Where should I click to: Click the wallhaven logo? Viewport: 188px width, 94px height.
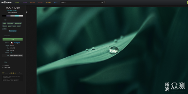pos(6,2)
